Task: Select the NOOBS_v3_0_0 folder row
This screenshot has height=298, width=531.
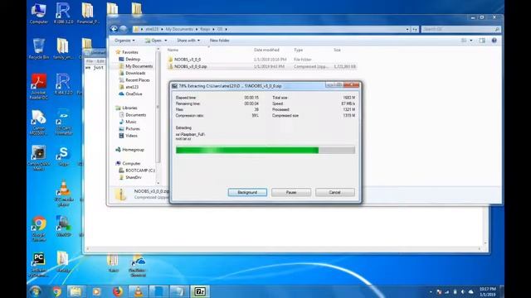Action: coord(261,60)
